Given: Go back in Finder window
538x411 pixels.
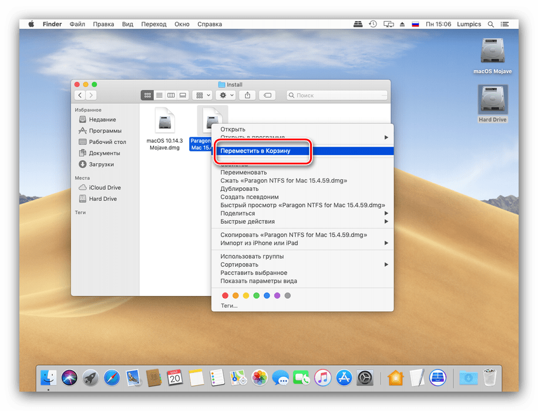Looking at the screenshot, I should tap(80, 95).
